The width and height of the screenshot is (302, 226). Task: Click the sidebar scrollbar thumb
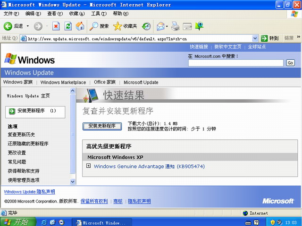73,134
